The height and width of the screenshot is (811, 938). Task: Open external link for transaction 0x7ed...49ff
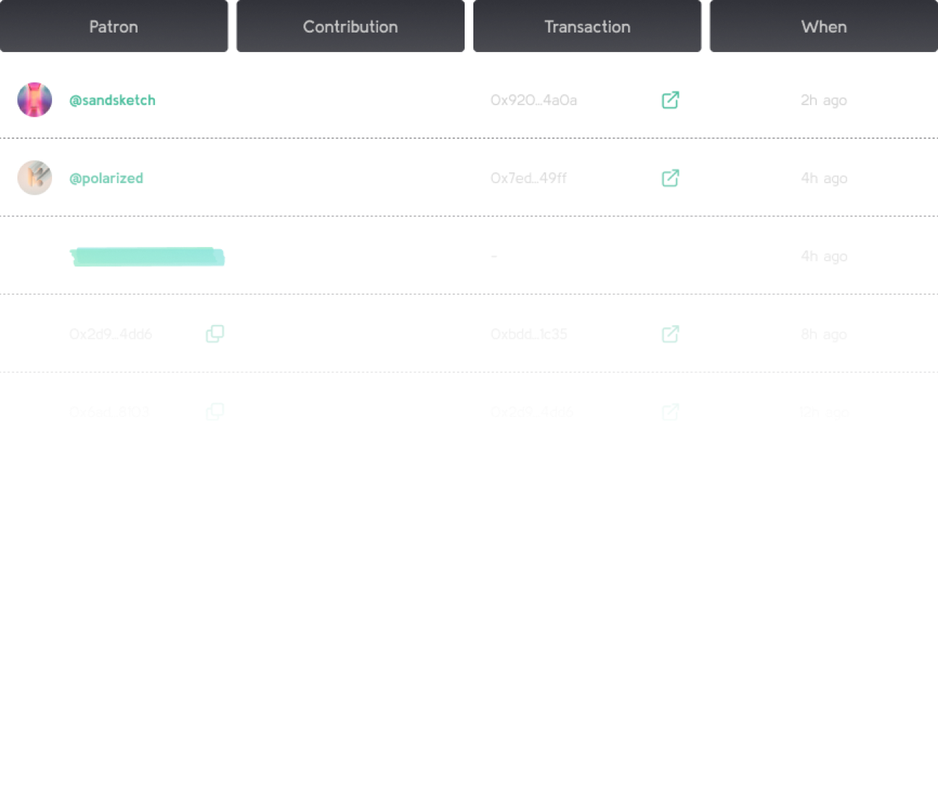pos(670,178)
